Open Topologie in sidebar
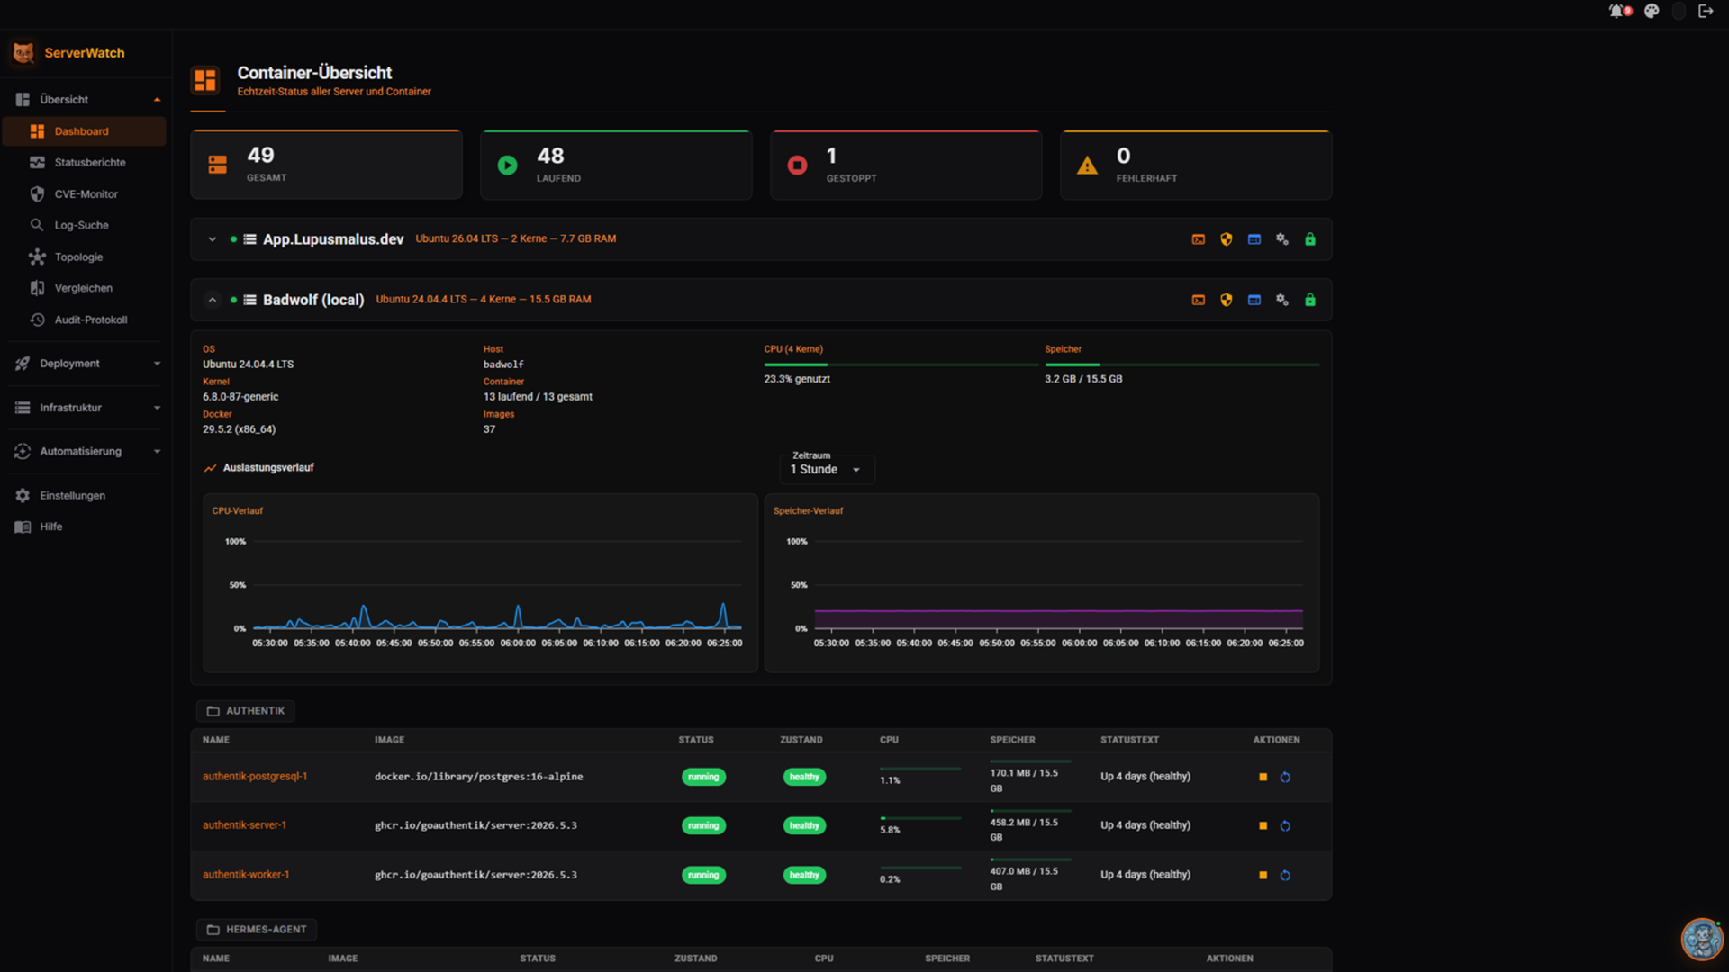 pos(85,257)
